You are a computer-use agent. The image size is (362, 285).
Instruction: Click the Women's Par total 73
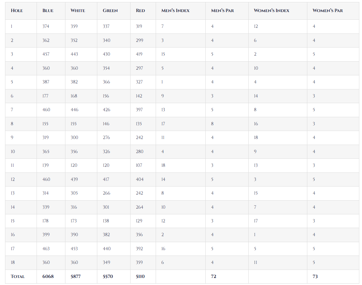315,277
